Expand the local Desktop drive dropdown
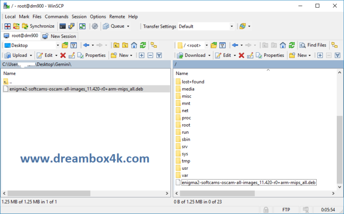Viewport: 344px width, 214px height. pyautogui.click(x=58, y=45)
